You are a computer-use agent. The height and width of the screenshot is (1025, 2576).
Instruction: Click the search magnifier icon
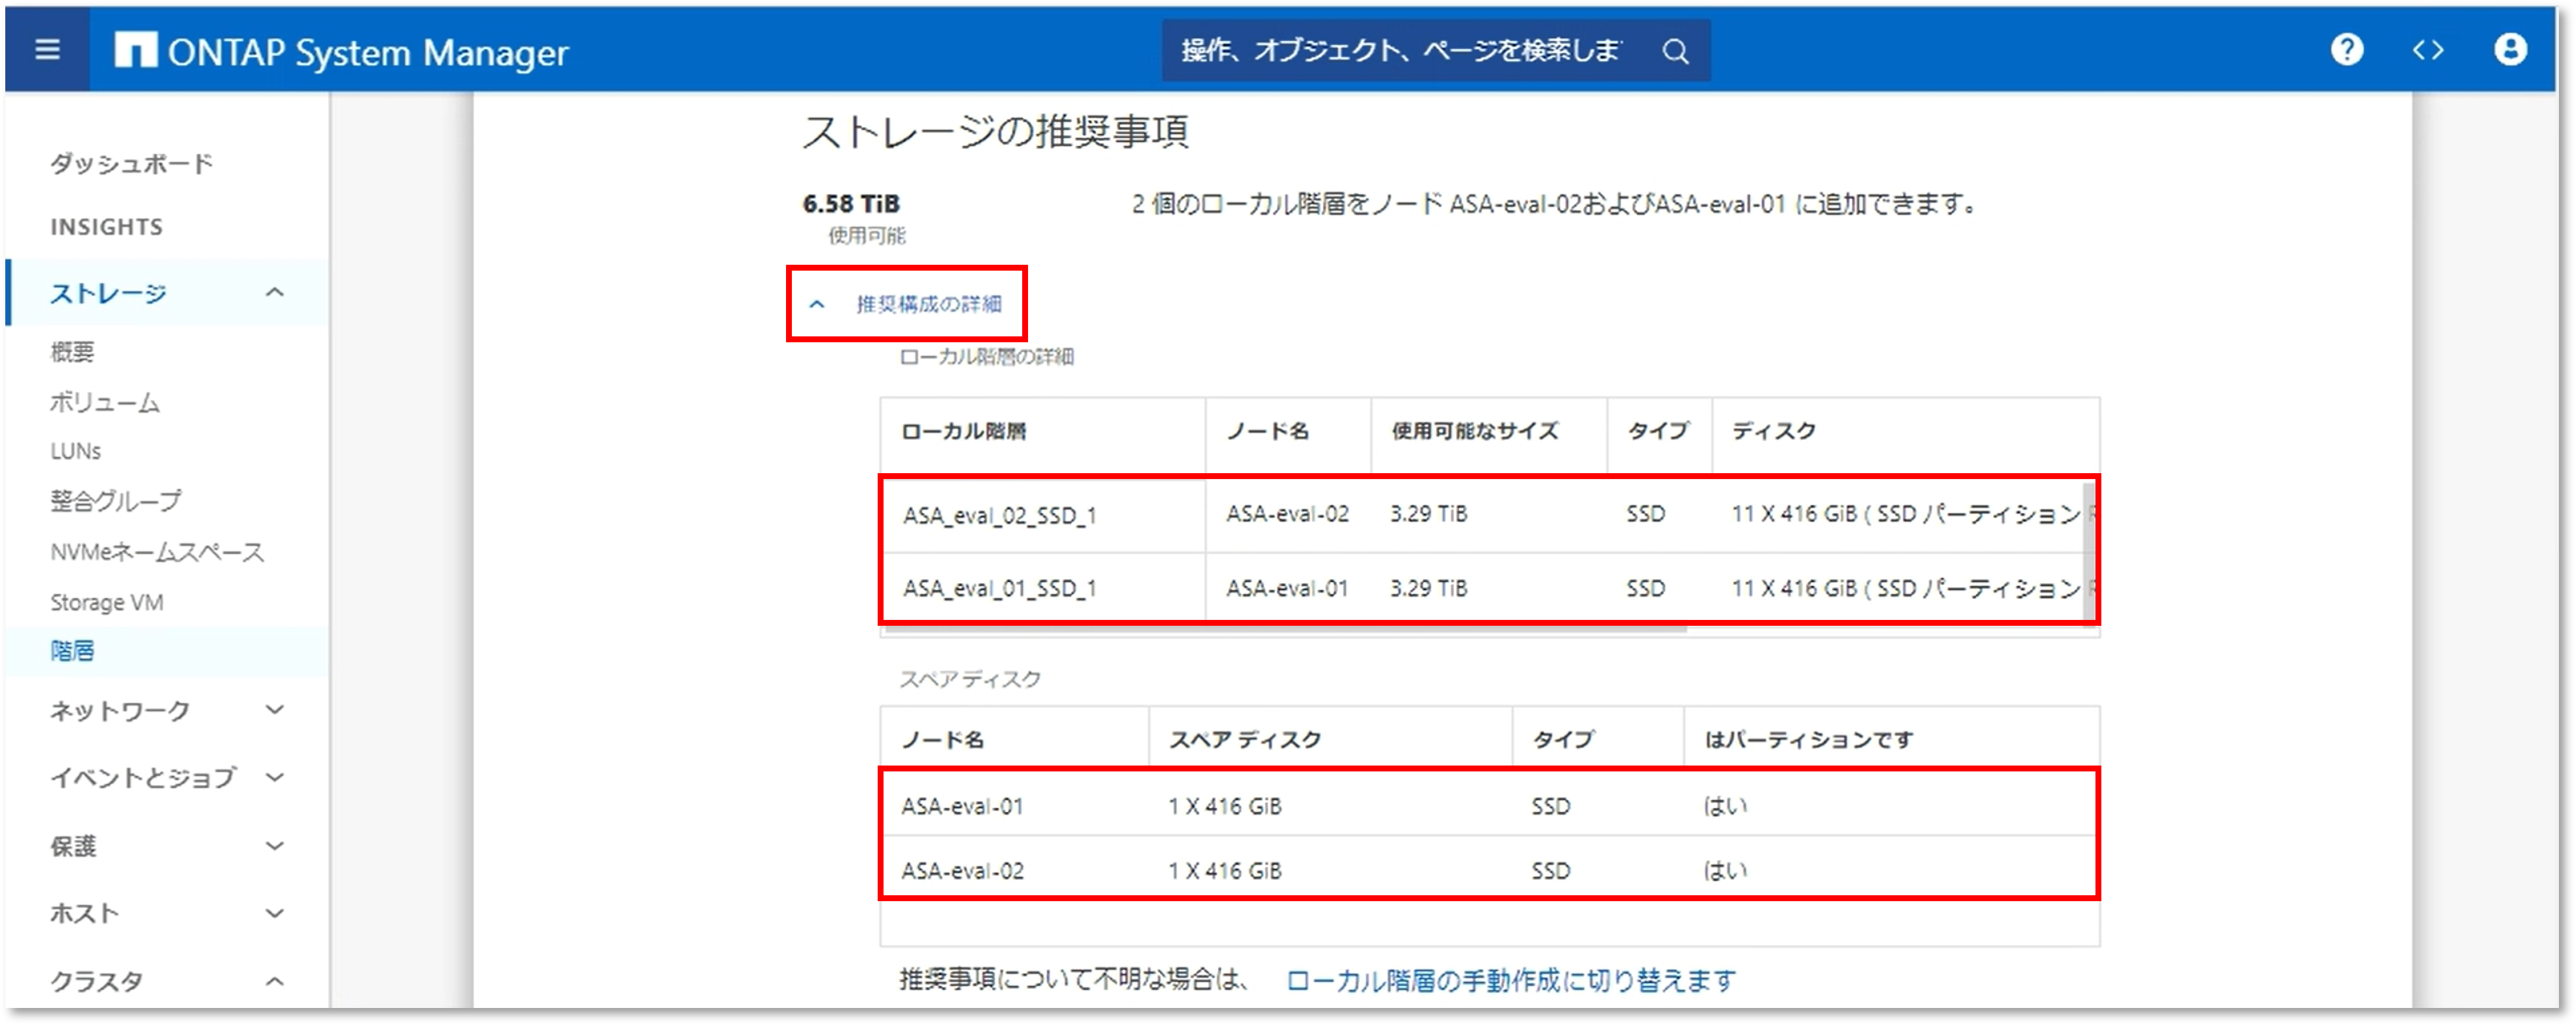[1676, 51]
